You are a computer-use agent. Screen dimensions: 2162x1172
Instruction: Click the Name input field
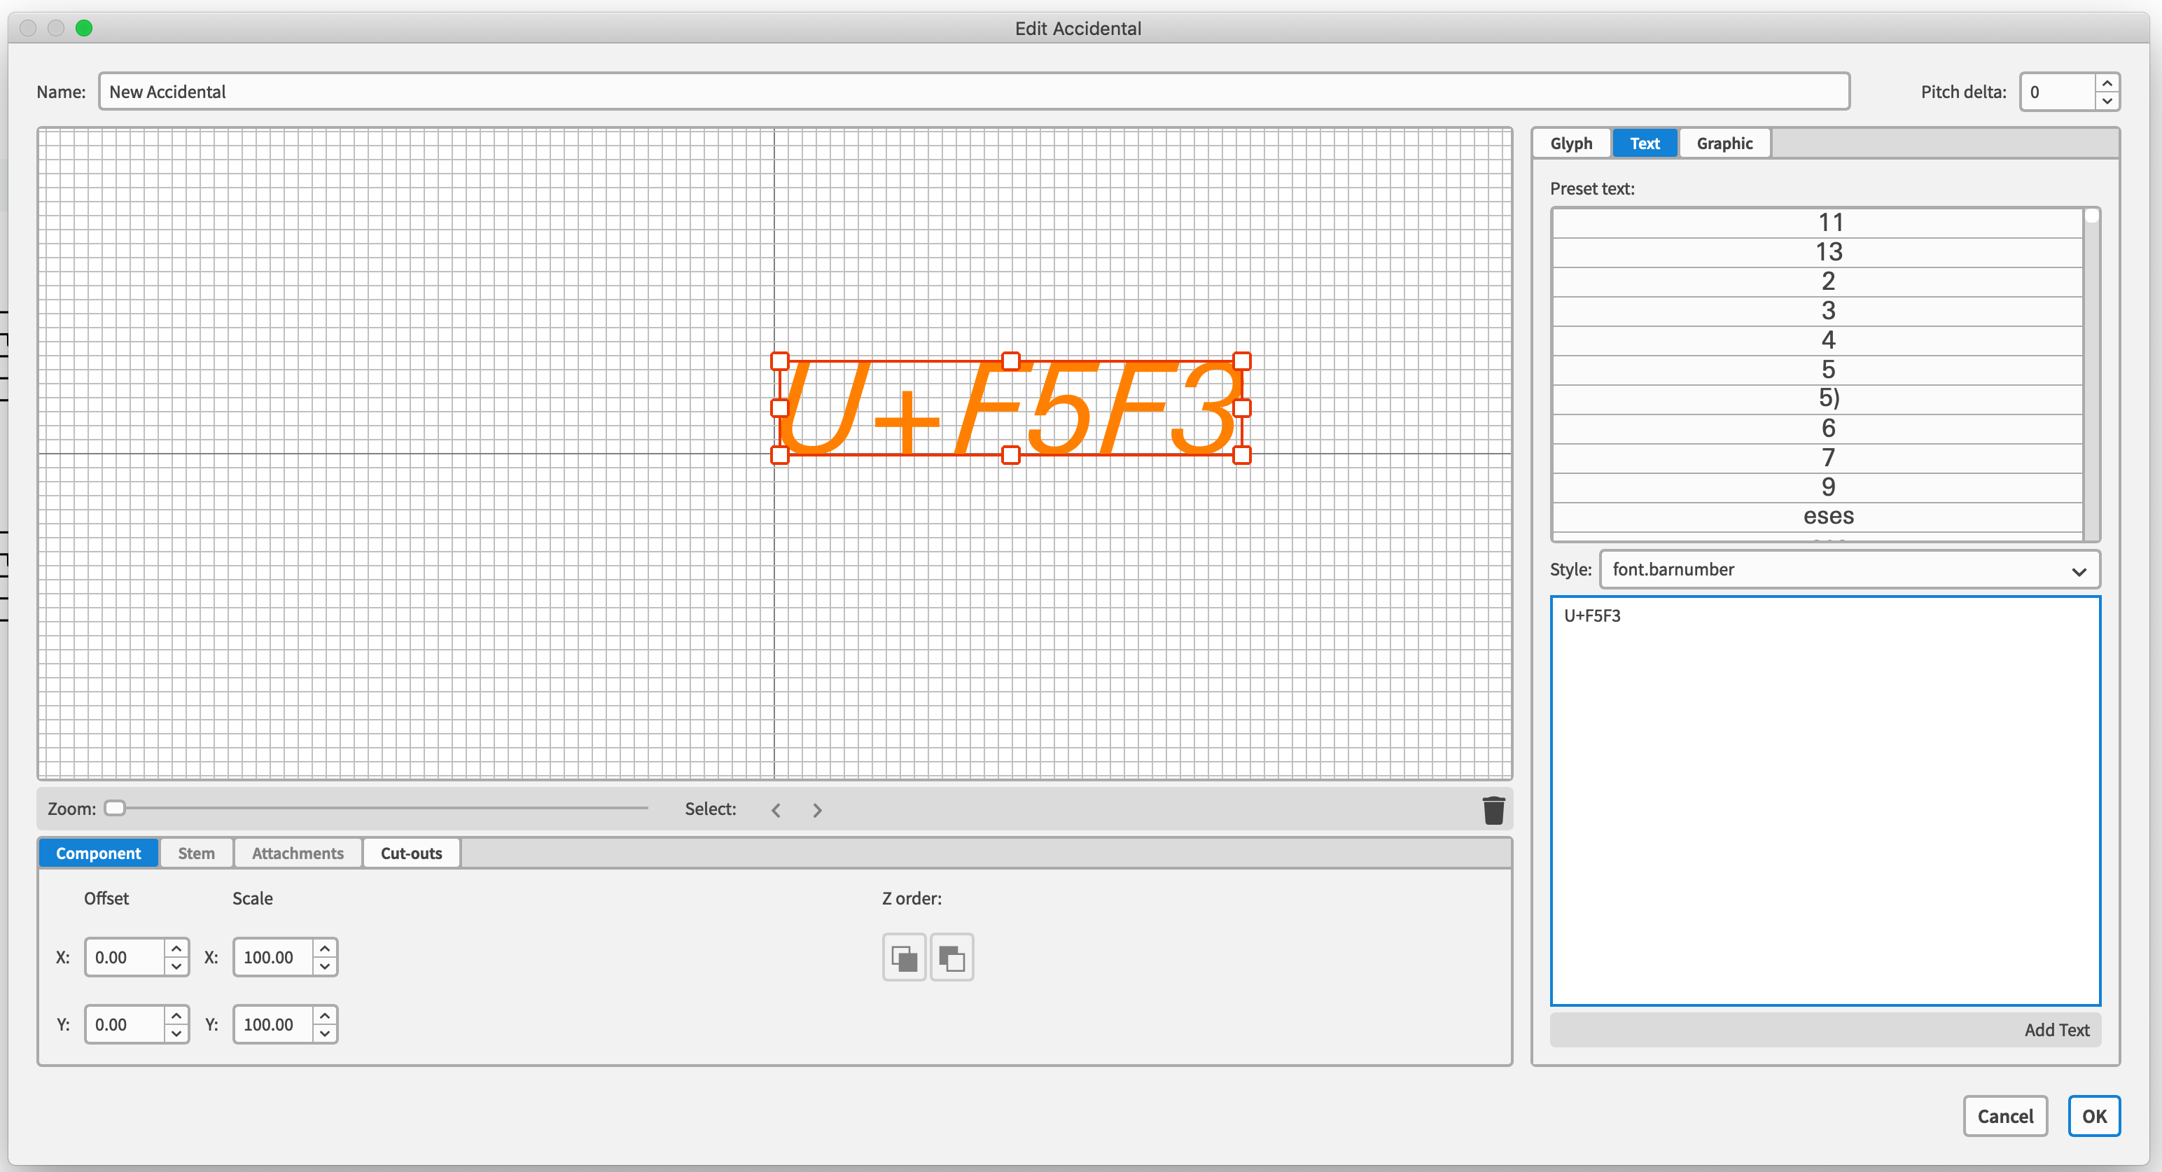(974, 92)
